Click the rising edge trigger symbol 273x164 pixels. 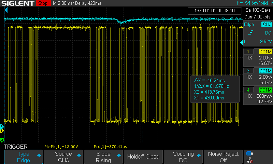(251, 33)
